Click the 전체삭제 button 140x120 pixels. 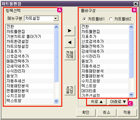[70, 55]
